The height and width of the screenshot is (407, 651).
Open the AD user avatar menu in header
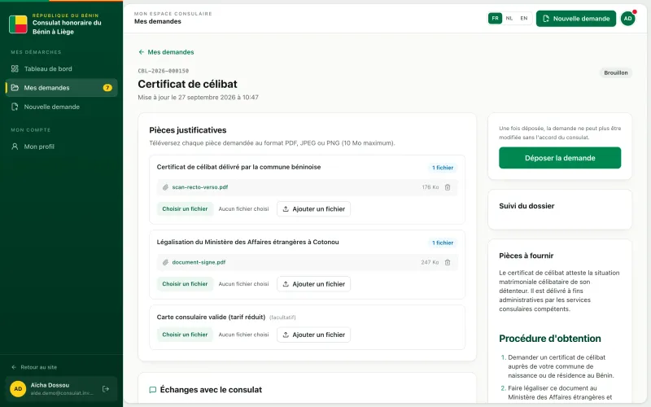pos(627,18)
